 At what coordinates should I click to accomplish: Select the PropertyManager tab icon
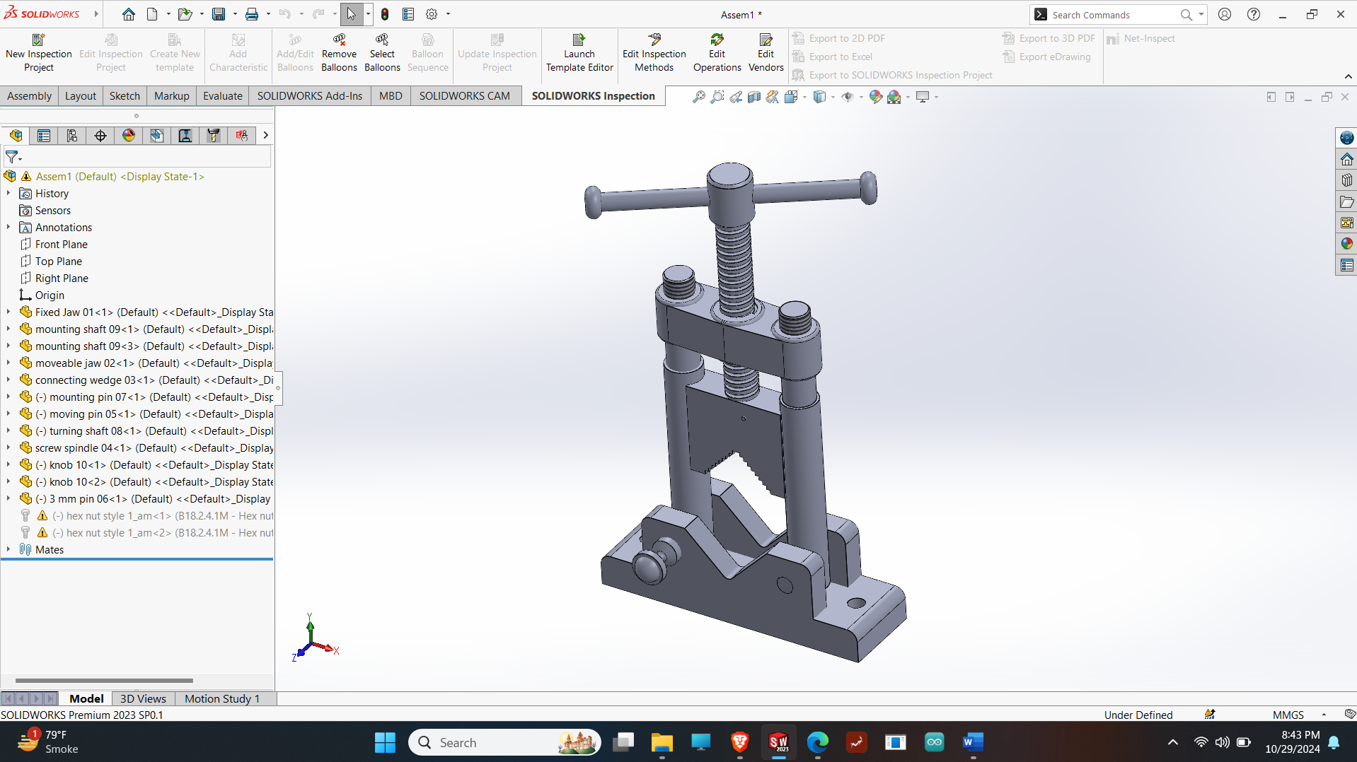click(x=44, y=136)
